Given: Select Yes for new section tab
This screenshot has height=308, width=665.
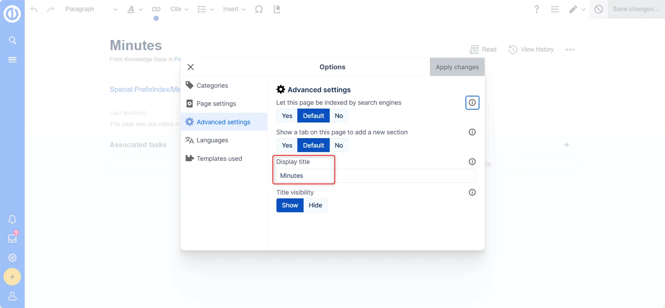Looking at the screenshot, I should [287, 145].
